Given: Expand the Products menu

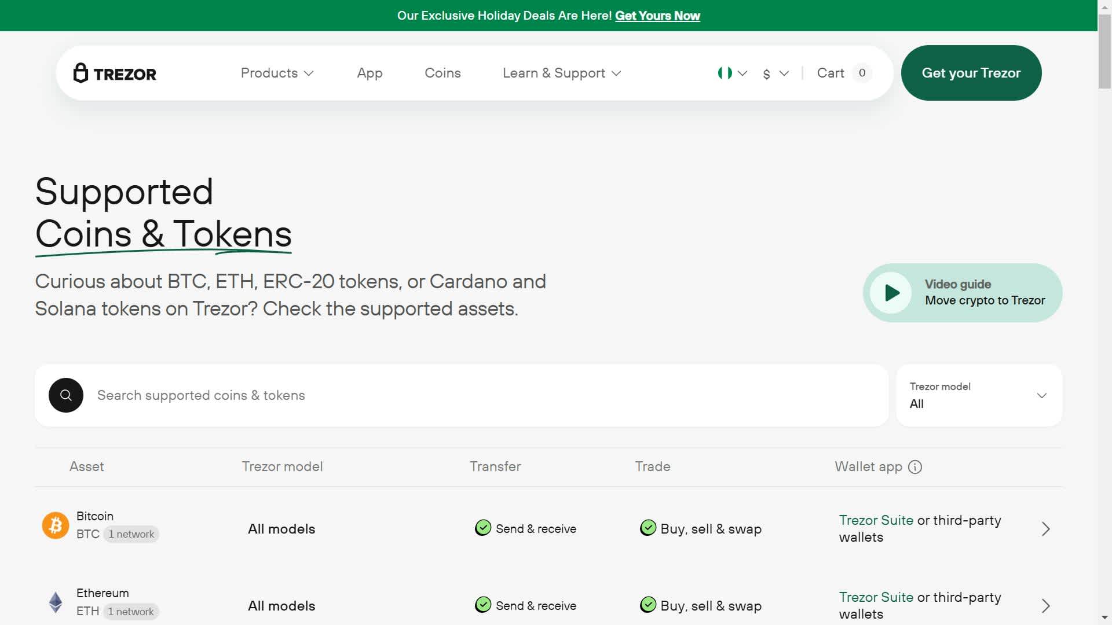Looking at the screenshot, I should coord(277,73).
